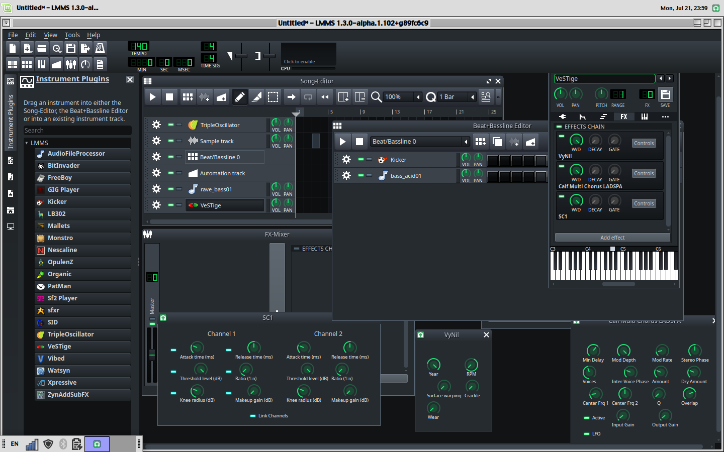Click master pitch slider in top toolbar
724x452 pixels.
coord(269,55)
